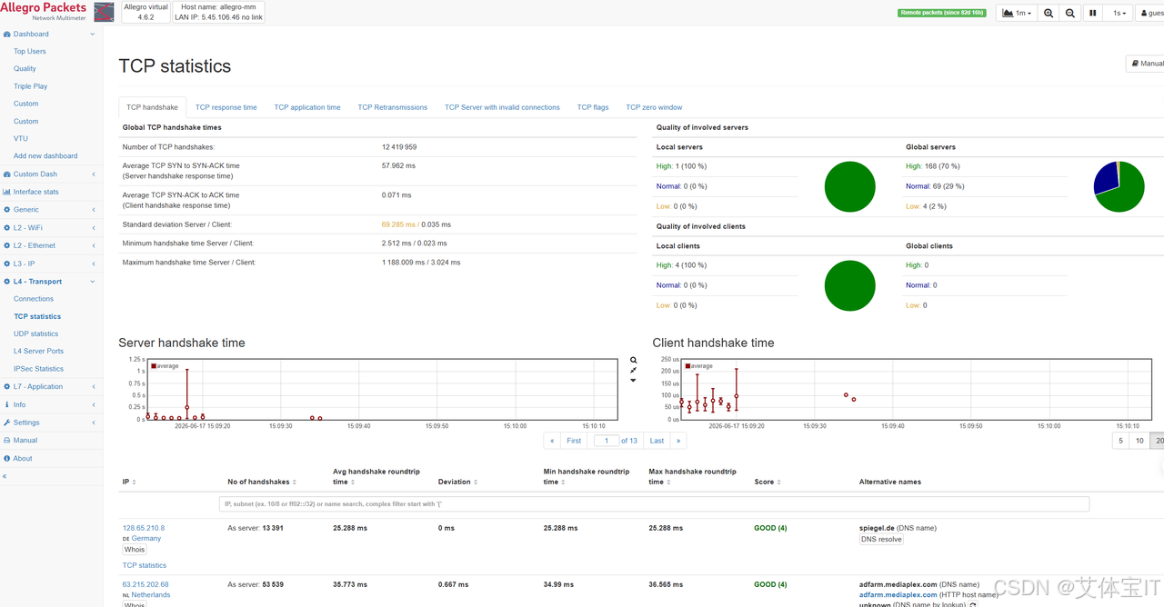Go to Last page of results
This screenshot has height=607, width=1164.
tap(657, 441)
